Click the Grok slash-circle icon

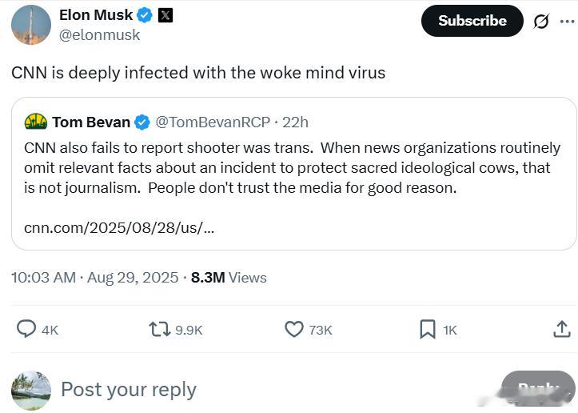coord(541,21)
